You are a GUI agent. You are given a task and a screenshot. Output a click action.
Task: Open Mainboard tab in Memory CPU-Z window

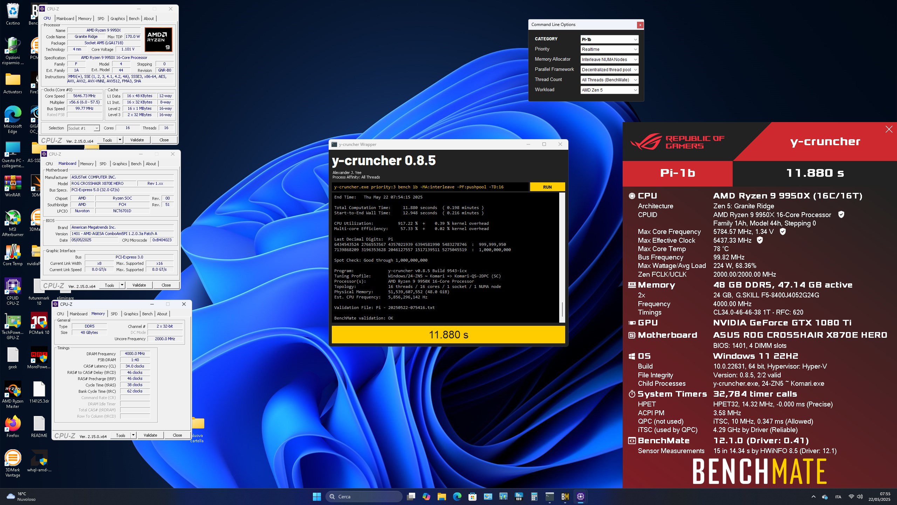point(78,314)
